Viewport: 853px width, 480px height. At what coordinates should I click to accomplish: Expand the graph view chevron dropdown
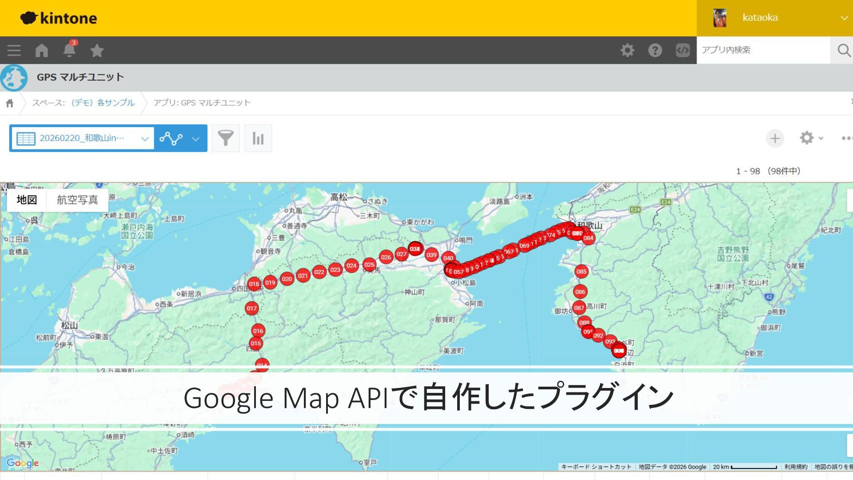196,139
